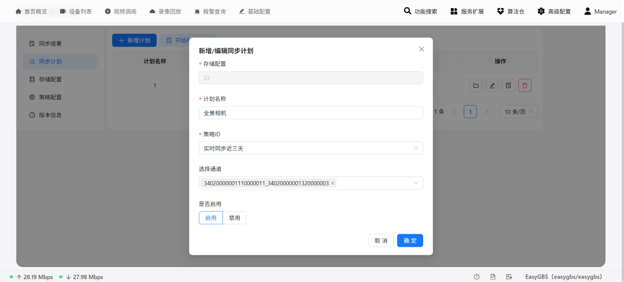
Task: Open 服务扩展 in the header
Action: coord(473,12)
